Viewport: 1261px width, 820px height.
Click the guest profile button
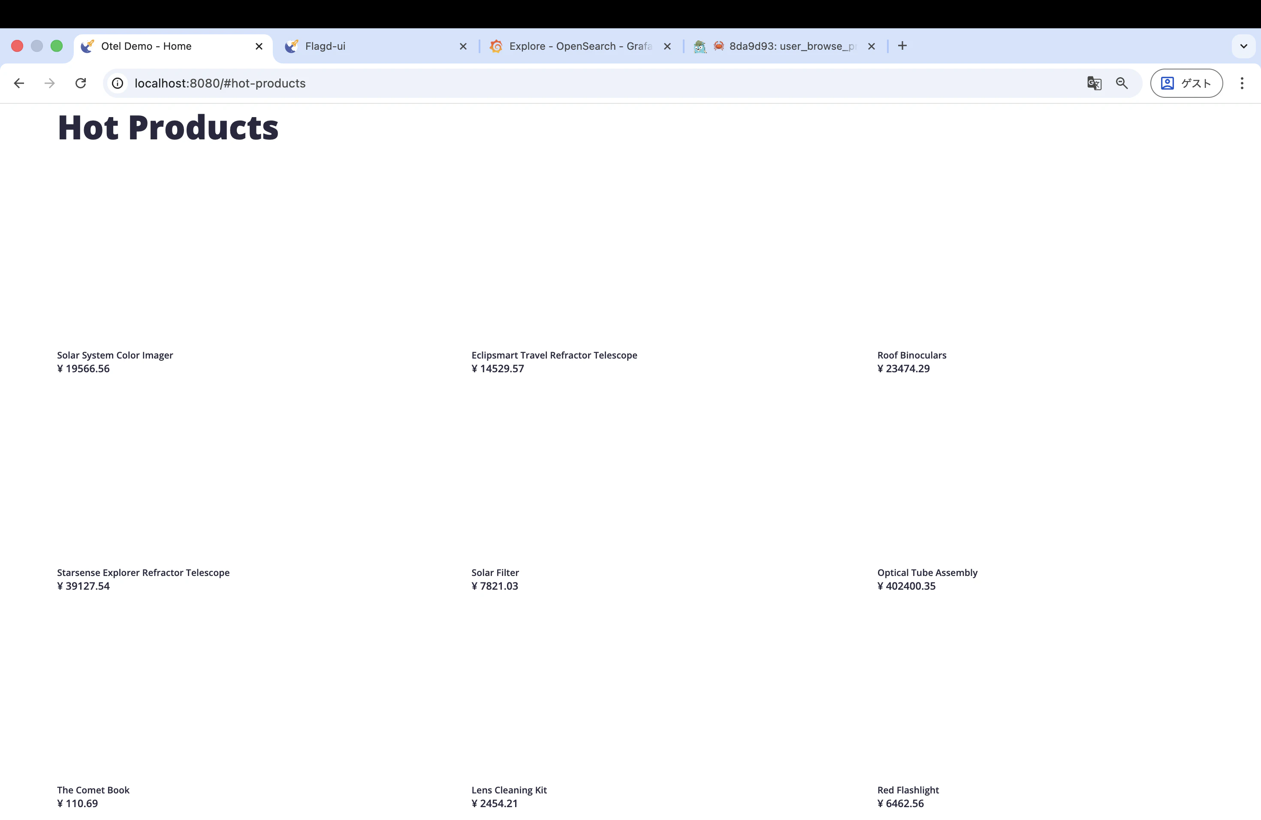1186,83
